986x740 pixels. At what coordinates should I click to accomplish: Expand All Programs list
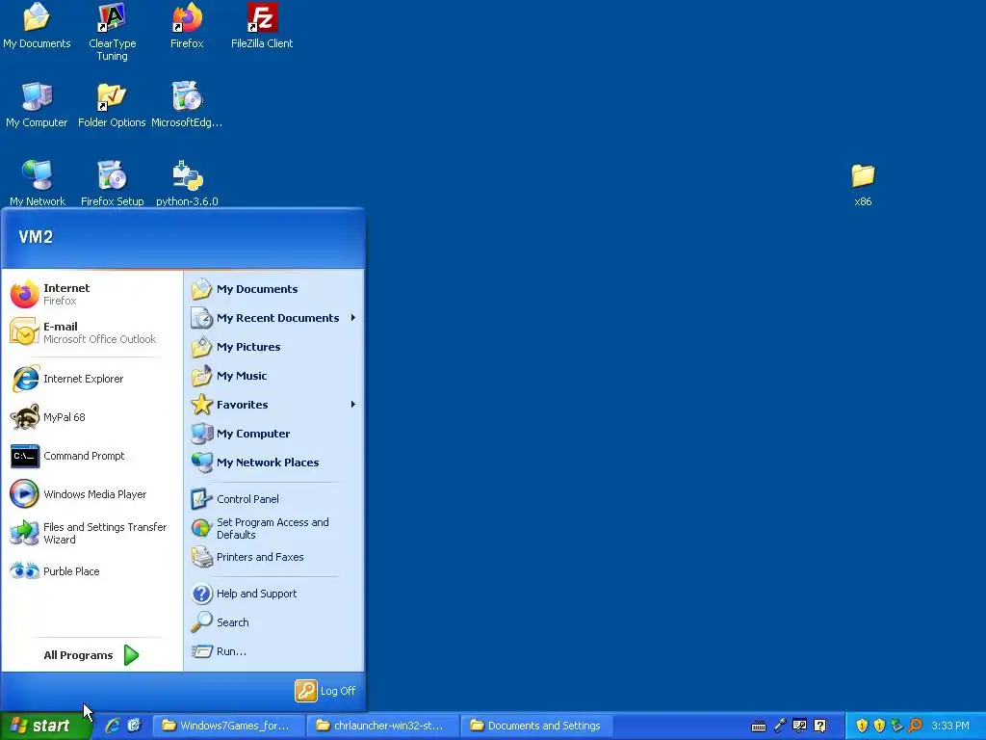click(x=91, y=655)
